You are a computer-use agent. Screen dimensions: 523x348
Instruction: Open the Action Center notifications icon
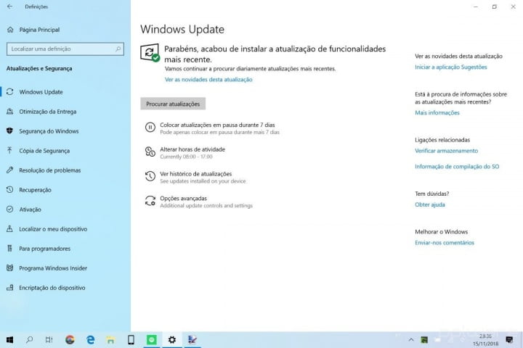(x=509, y=340)
